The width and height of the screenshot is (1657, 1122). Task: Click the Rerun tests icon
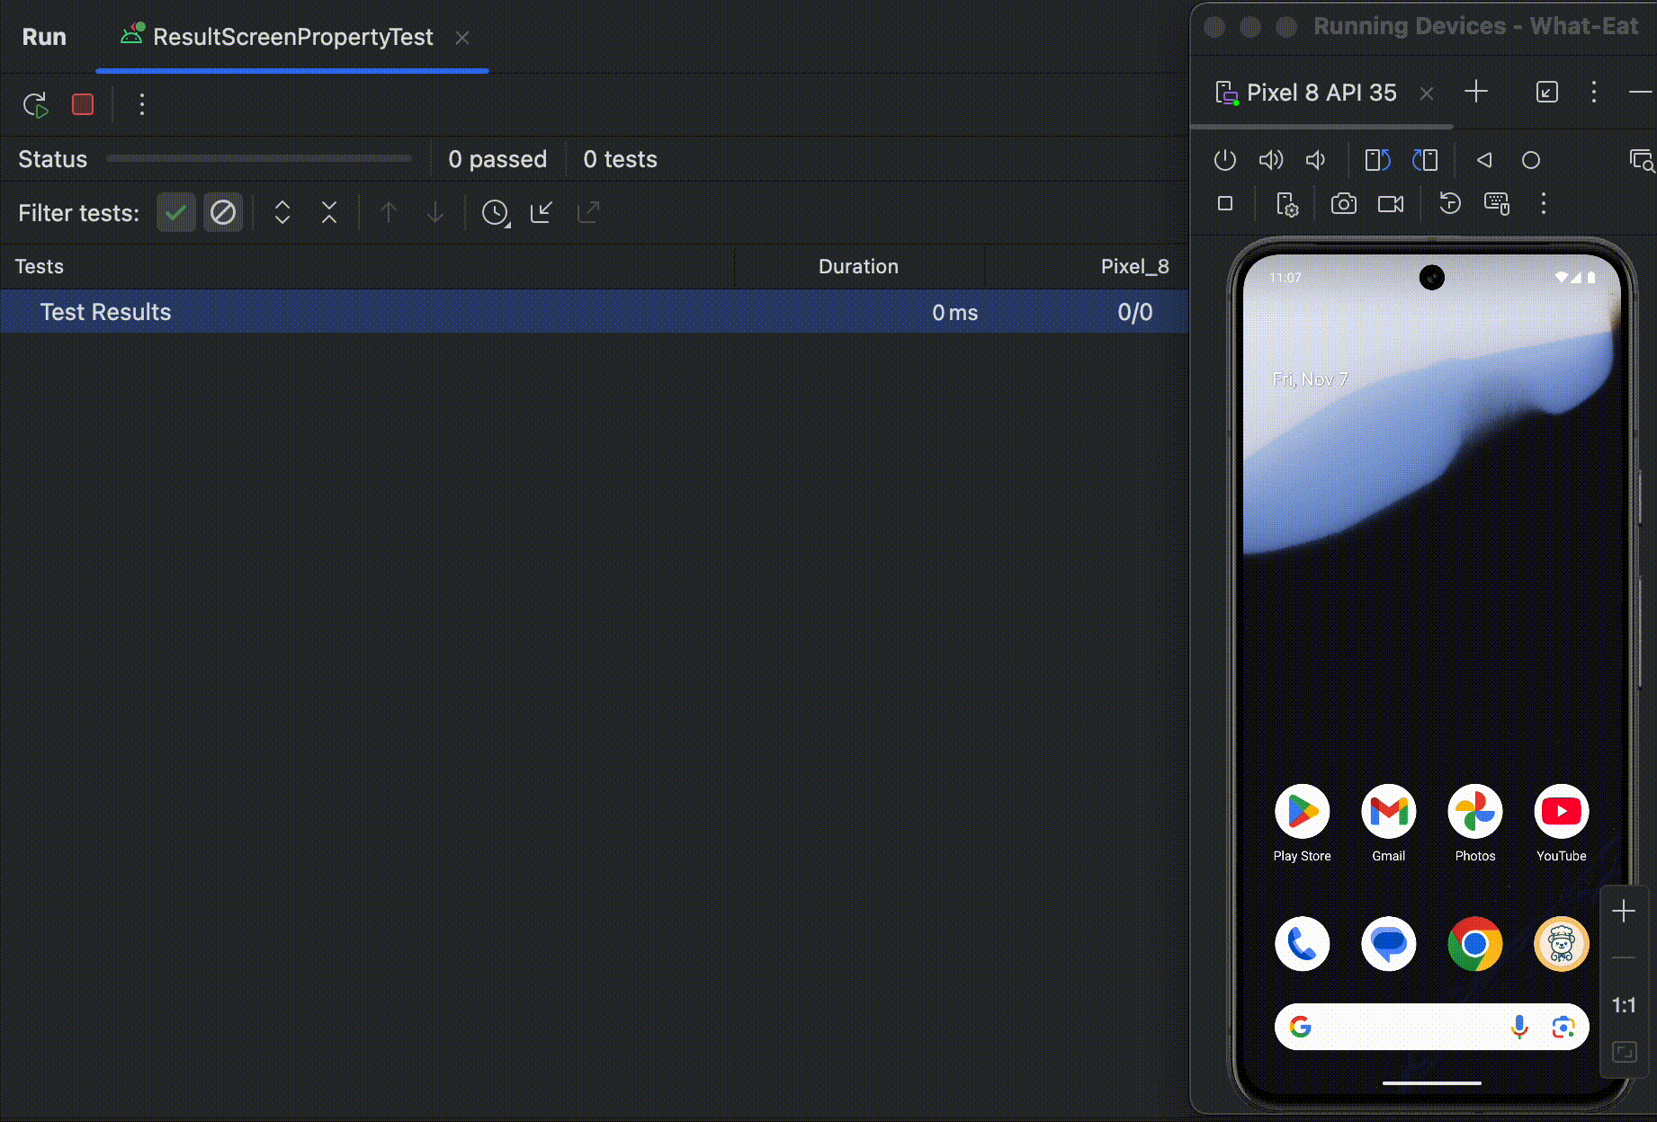tap(35, 105)
